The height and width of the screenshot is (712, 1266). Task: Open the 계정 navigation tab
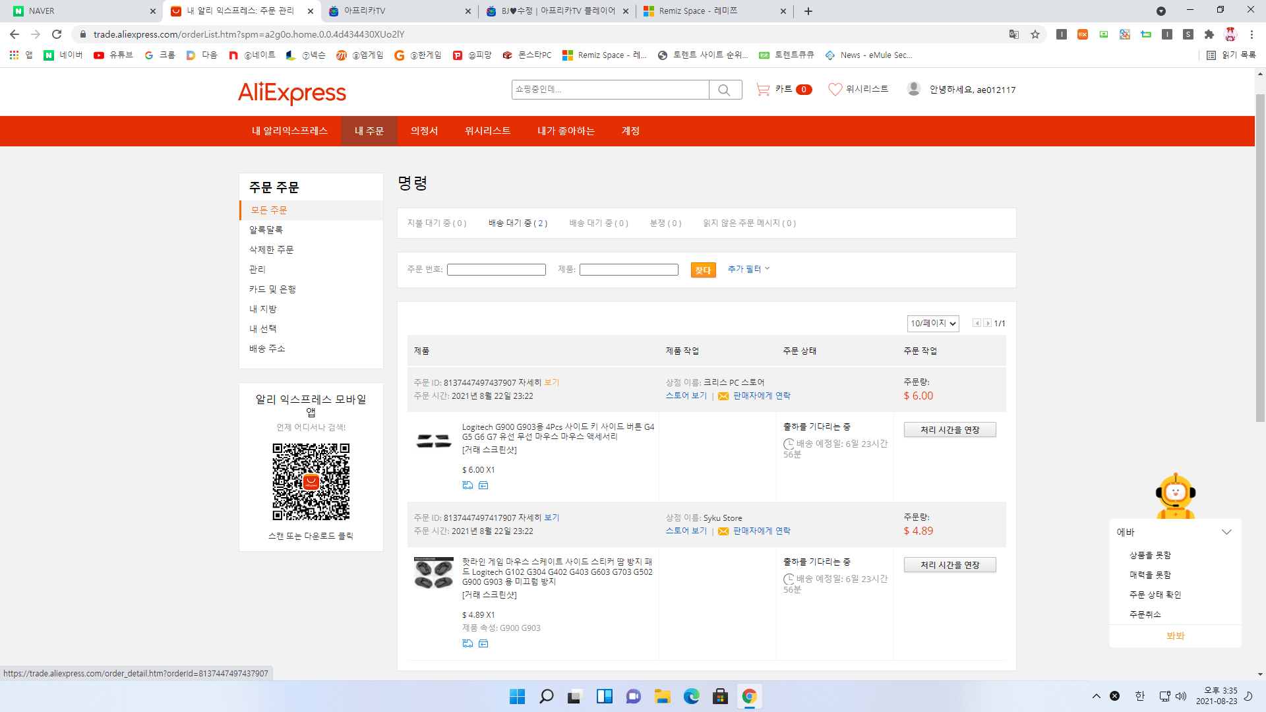630,131
